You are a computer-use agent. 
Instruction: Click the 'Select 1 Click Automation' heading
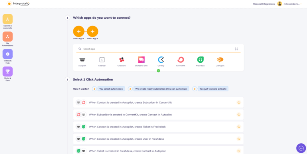93,79
